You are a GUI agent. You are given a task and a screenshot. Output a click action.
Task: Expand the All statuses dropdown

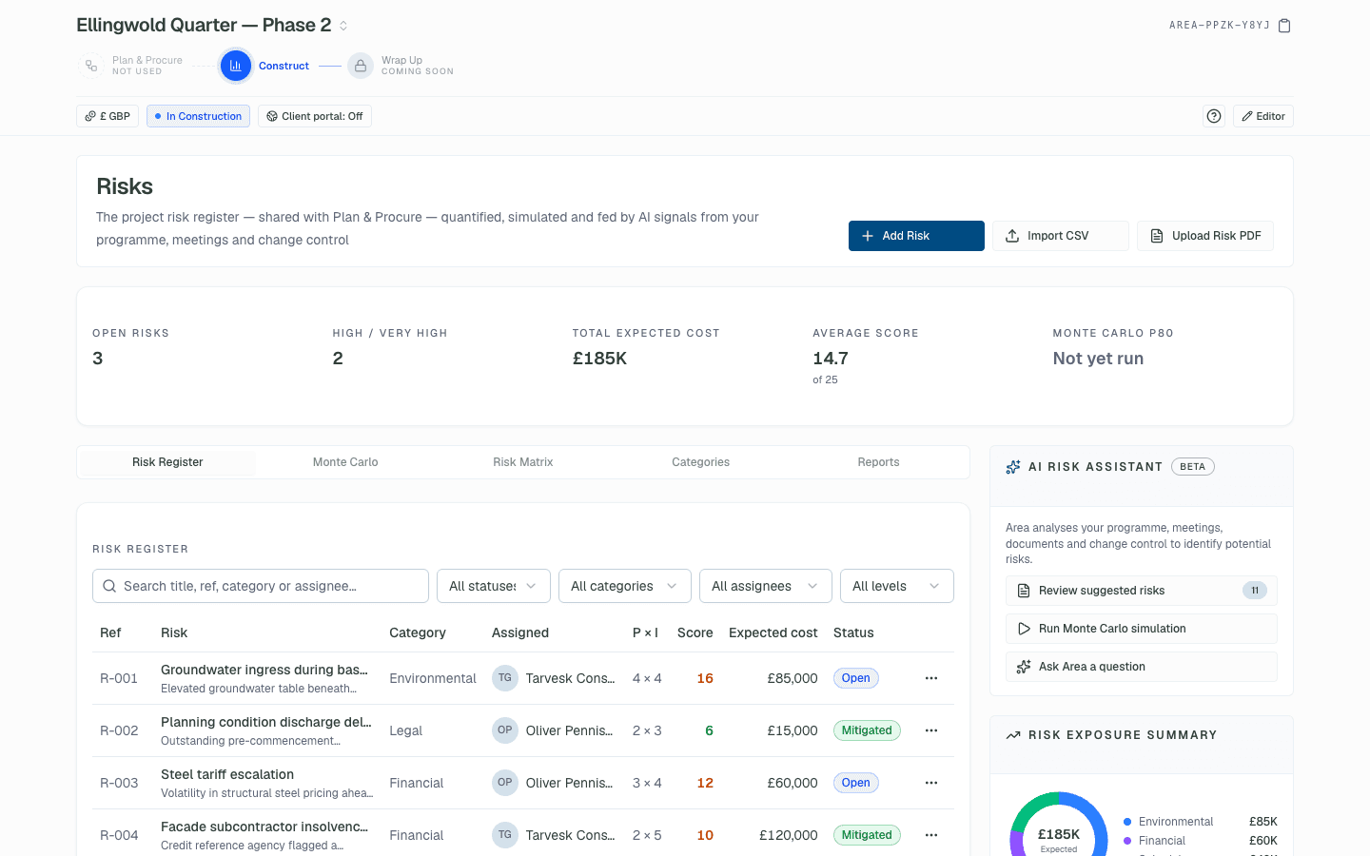click(x=493, y=586)
